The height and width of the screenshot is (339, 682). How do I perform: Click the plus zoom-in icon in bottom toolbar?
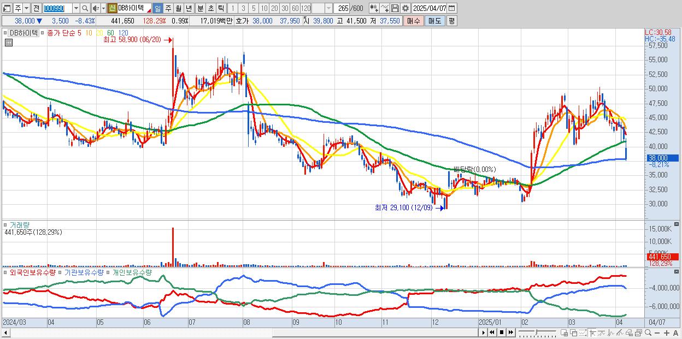point(667,332)
